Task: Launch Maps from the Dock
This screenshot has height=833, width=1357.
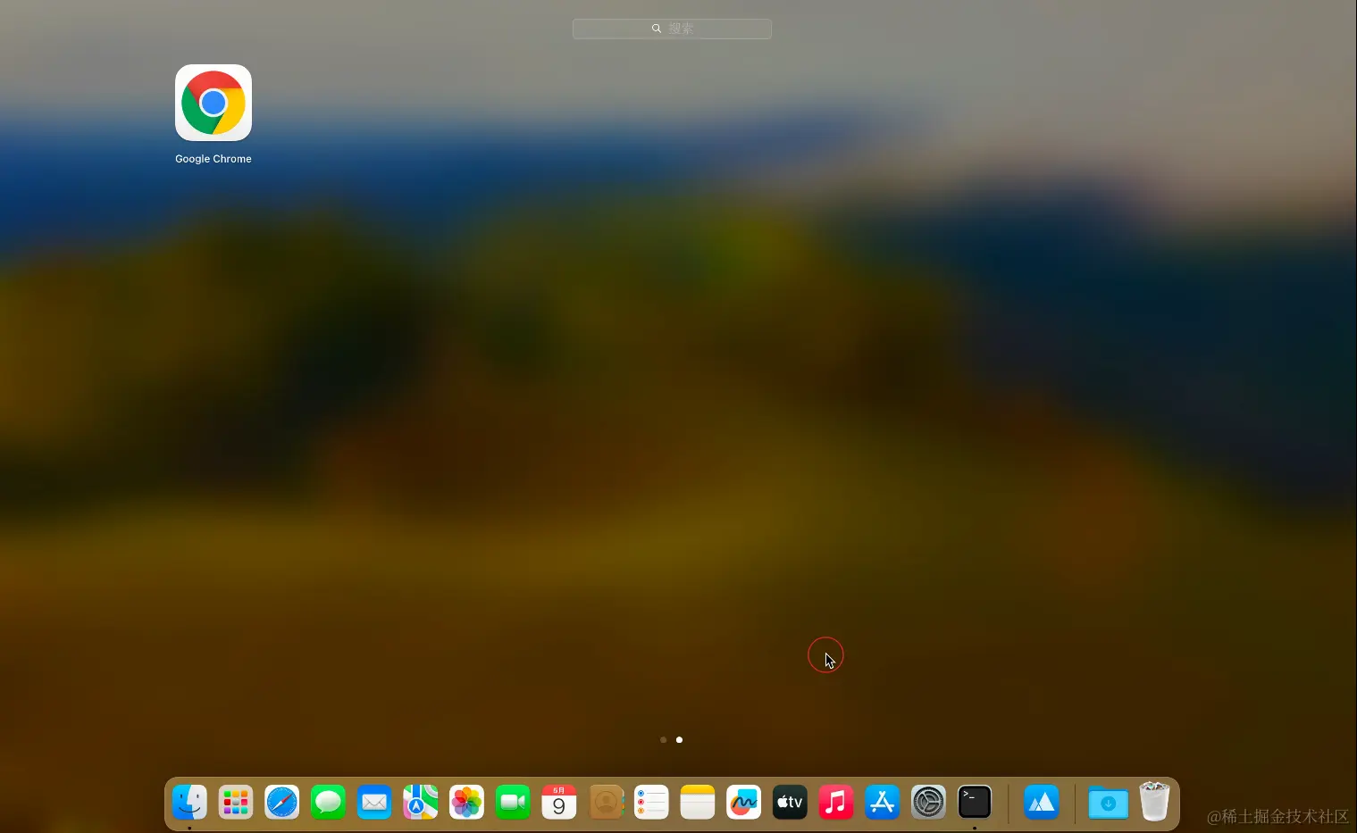Action: click(x=421, y=802)
